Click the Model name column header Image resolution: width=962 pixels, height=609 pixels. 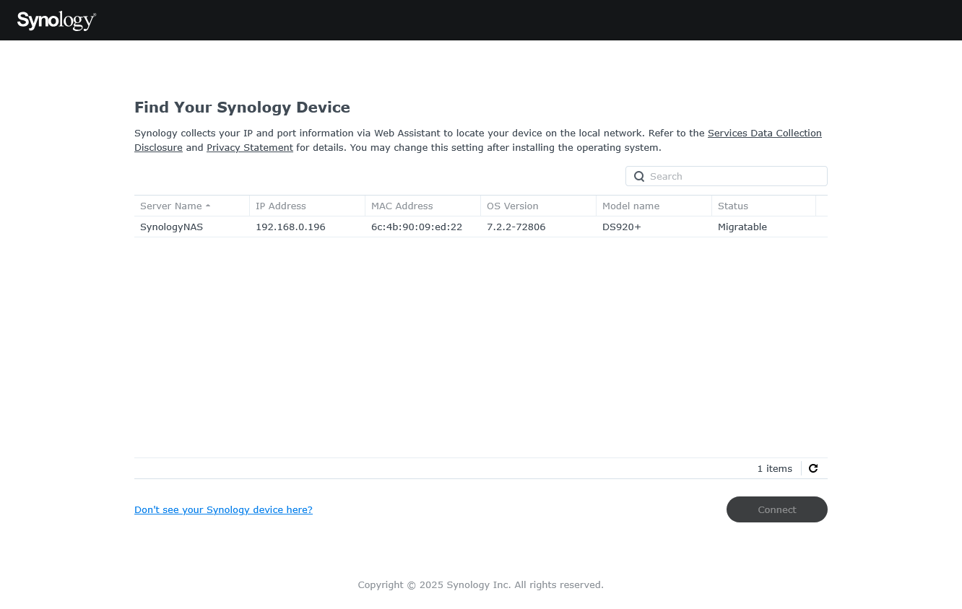pyautogui.click(x=630, y=206)
